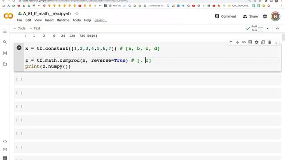Open the Help menu
The height and width of the screenshot is (160, 285).
87,20
